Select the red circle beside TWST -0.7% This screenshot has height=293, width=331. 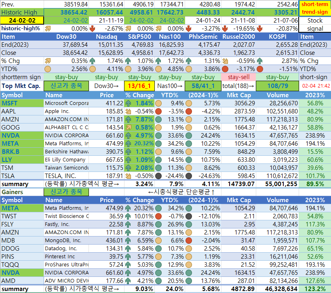(158, 216)
